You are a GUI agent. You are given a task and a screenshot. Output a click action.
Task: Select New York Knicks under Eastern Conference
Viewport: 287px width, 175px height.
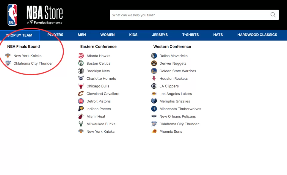100,132
